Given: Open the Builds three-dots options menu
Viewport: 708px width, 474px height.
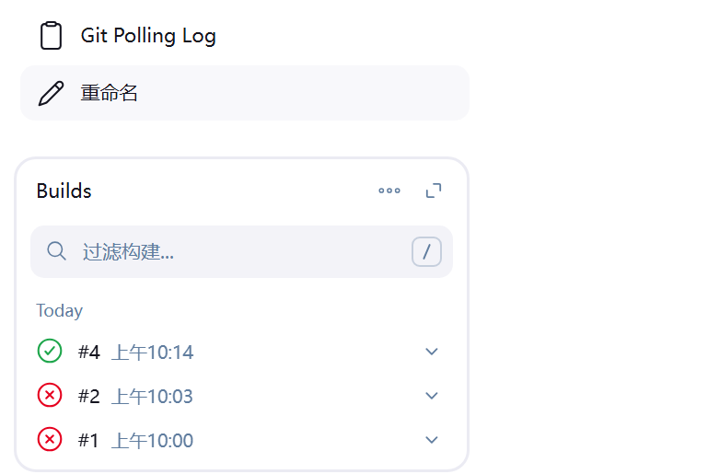Looking at the screenshot, I should [x=389, y=191].
